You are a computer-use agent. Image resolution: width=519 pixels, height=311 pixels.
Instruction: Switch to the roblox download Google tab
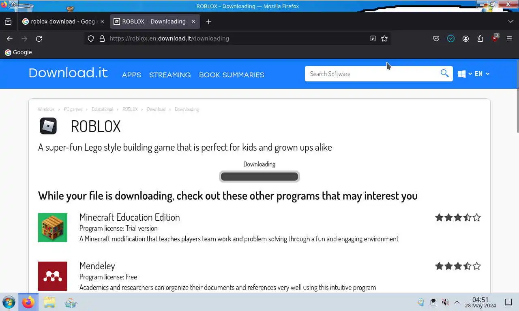point(63,21)
